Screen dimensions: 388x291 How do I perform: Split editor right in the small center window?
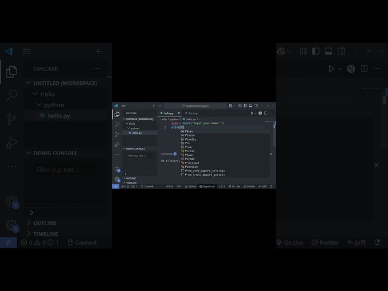pos(266,113)
